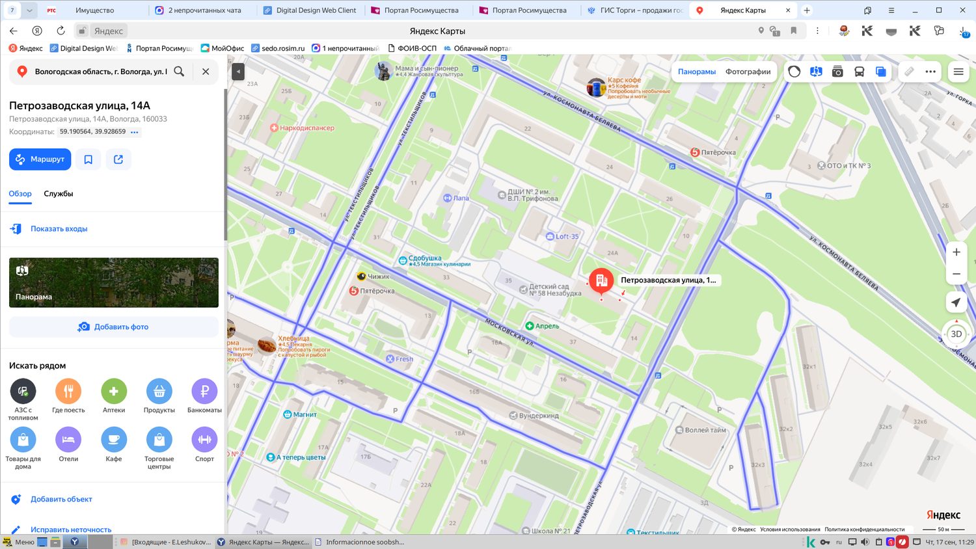Switch to the ГИС Торги browser tab
Screen dimensions: 976x549
point(634,10)
